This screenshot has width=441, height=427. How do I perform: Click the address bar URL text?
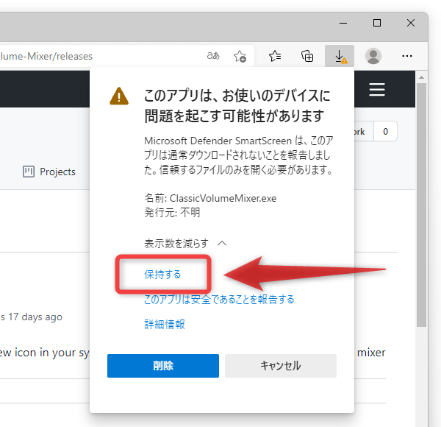click(46, 56)
